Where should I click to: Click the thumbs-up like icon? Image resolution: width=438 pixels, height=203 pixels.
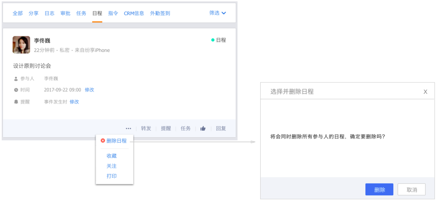tap(203, 128)
